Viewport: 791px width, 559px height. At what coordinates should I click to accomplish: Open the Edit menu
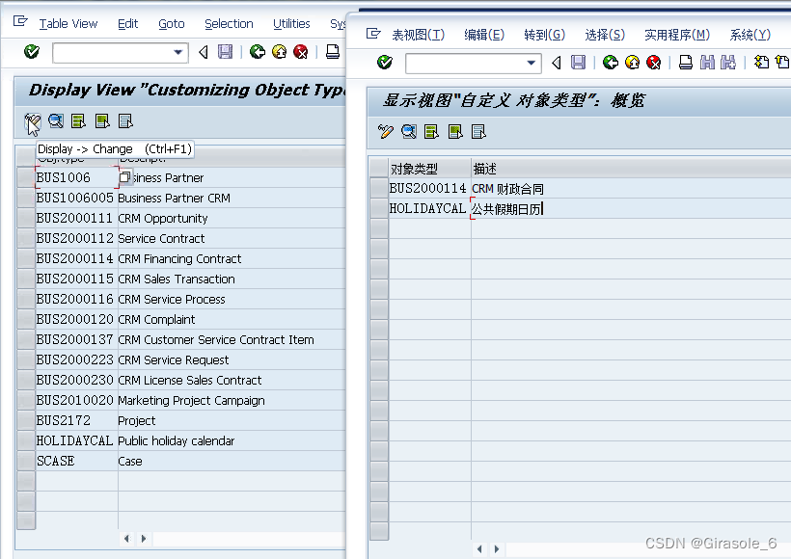point(127,24)
